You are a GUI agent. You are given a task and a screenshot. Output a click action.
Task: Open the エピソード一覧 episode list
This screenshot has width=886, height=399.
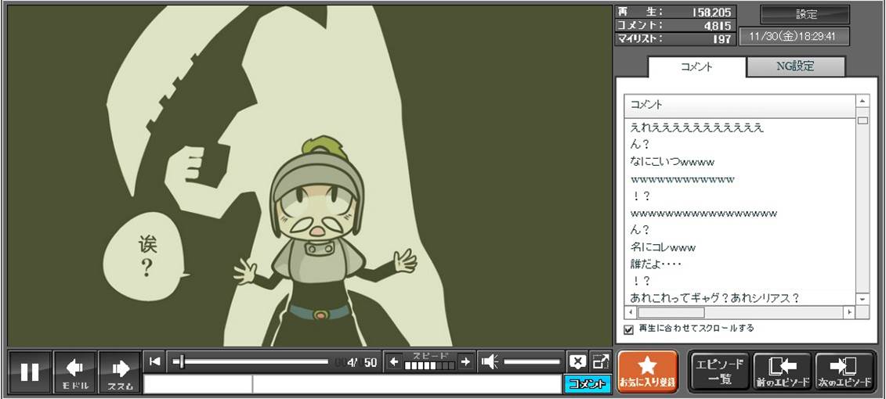(719, 372)
